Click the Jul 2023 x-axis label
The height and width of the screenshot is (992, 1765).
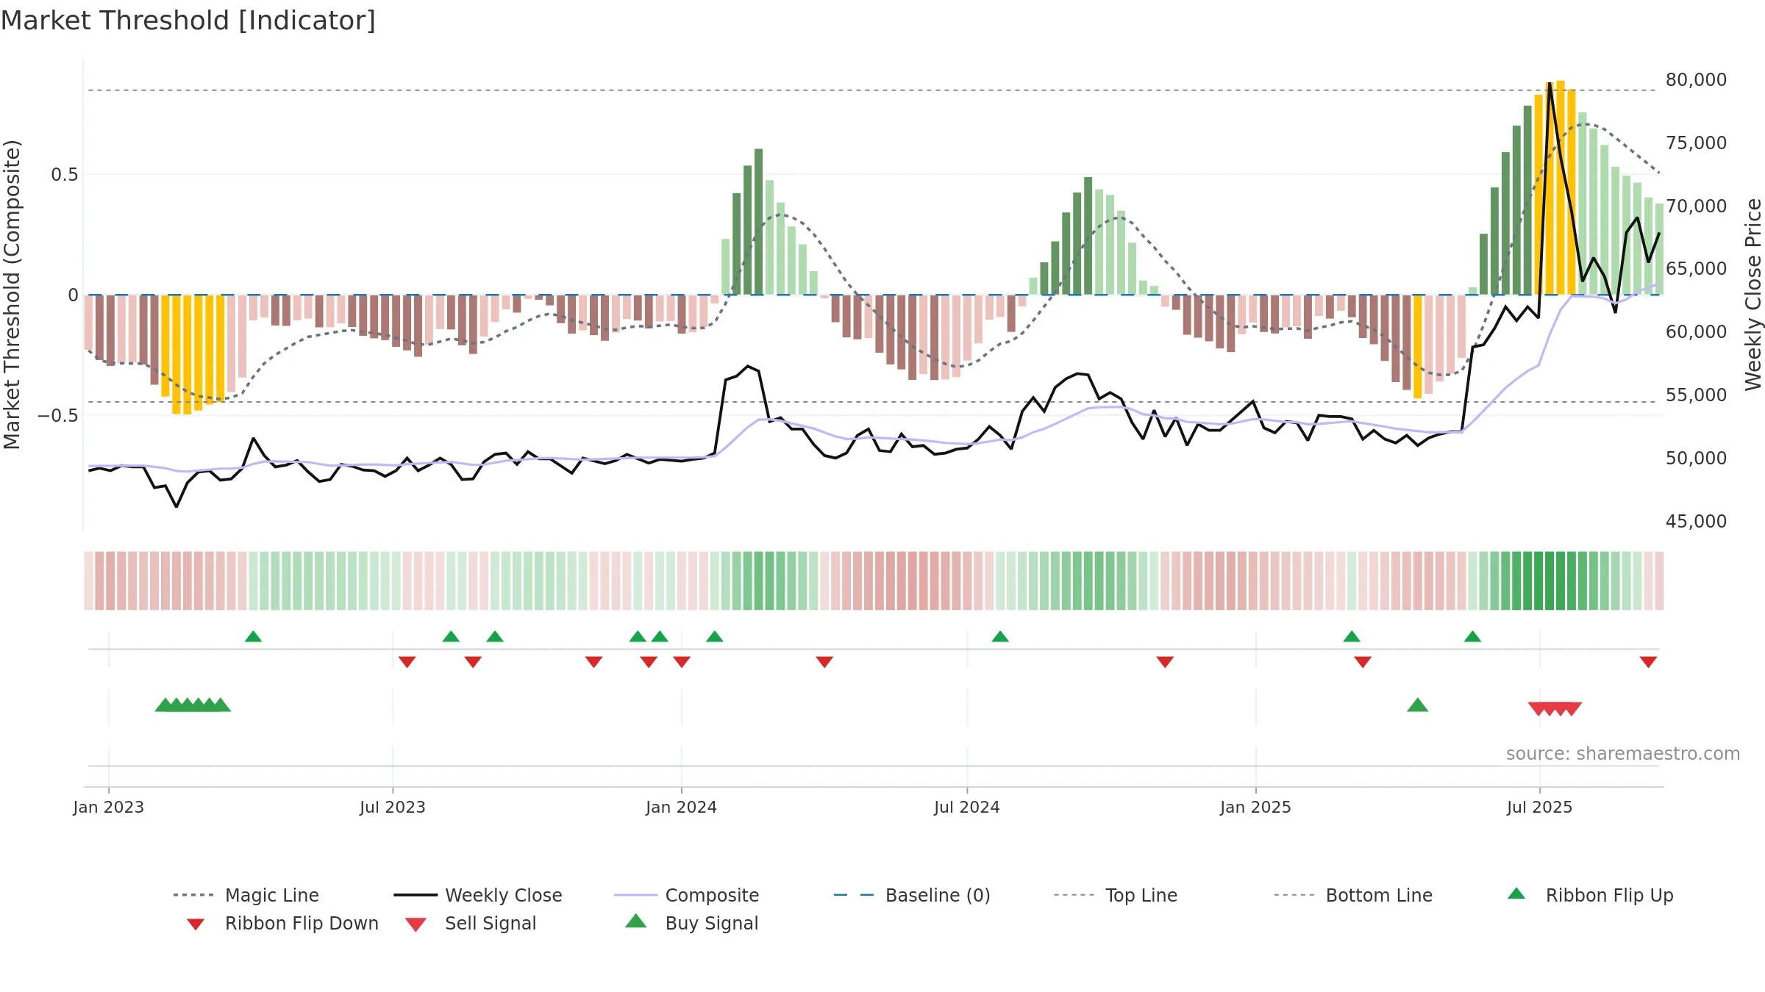coord(393,807)
